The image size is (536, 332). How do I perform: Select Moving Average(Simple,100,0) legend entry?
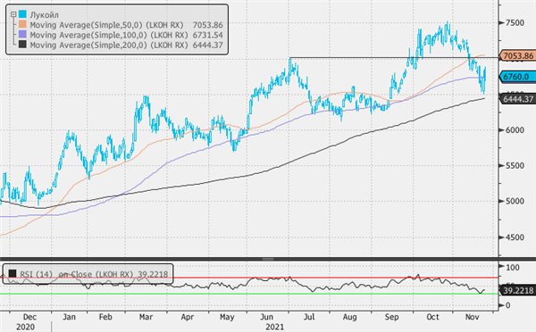(109, 35)
